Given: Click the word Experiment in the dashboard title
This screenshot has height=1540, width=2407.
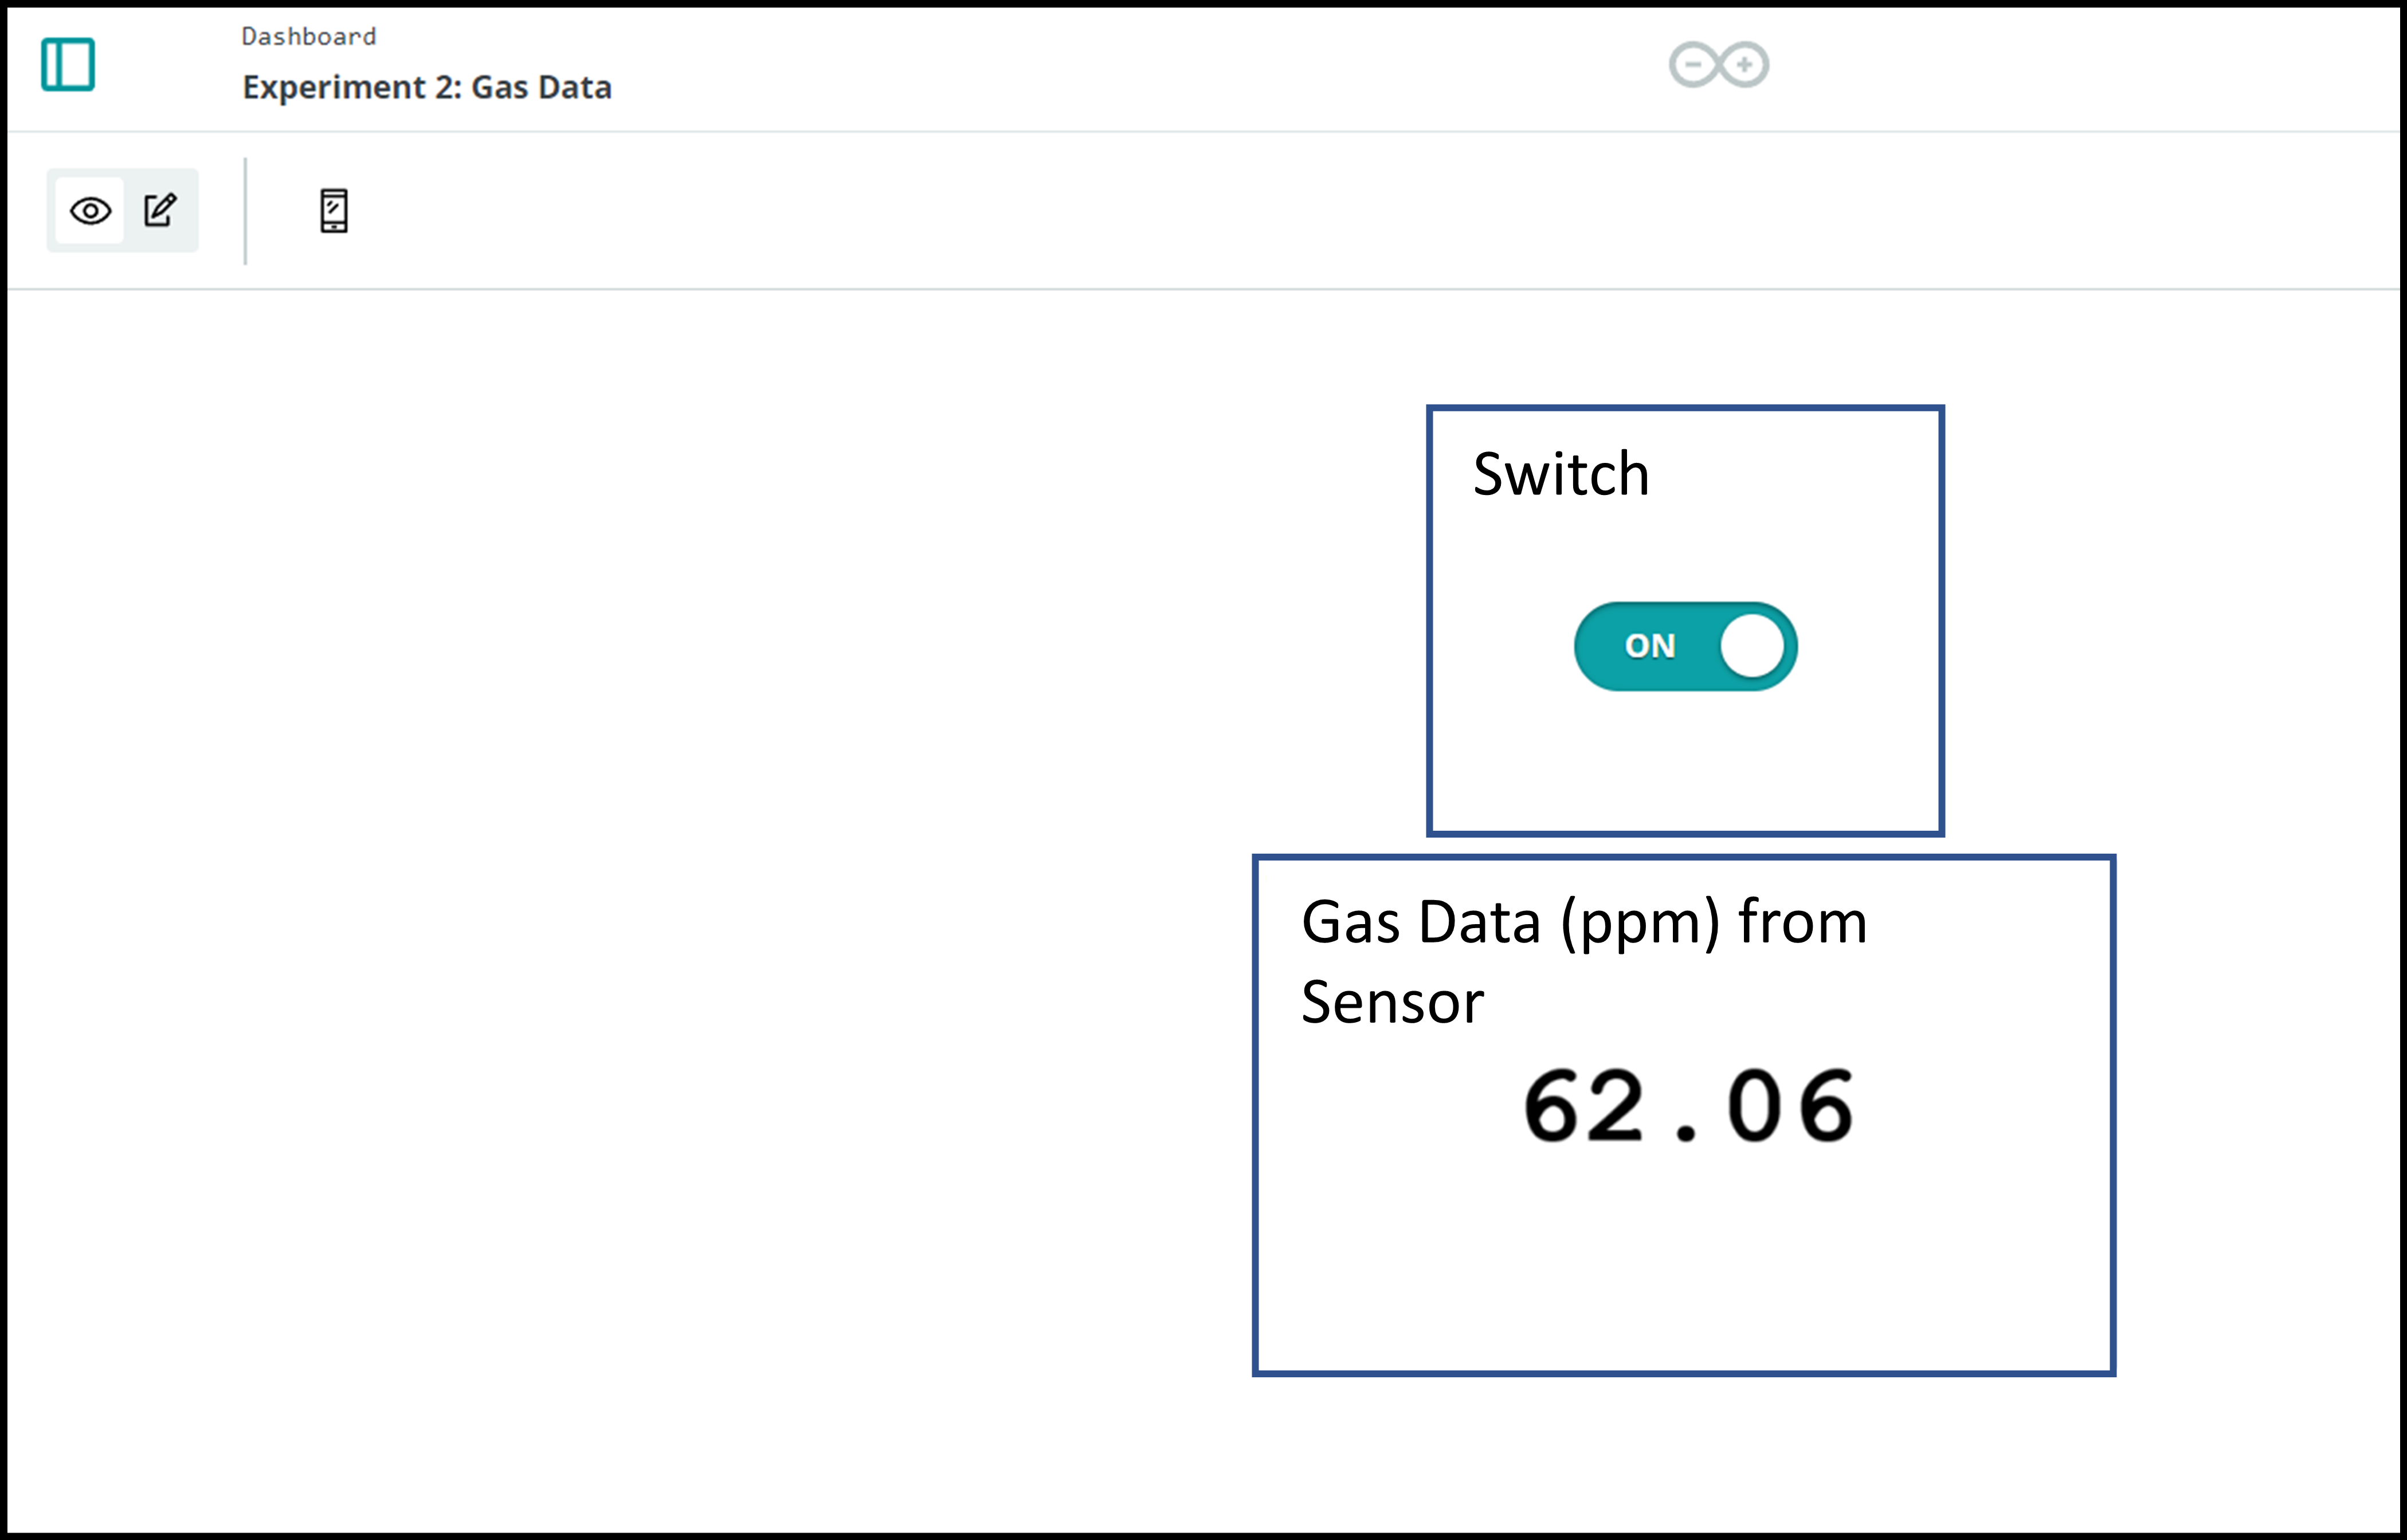Looking at the screenshot, I should tap(334, 87).
